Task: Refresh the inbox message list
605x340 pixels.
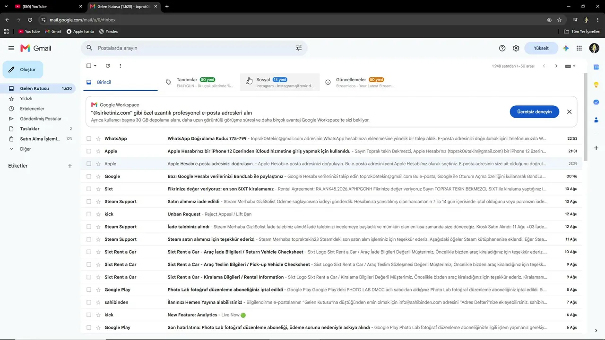Action: point(108,66)
